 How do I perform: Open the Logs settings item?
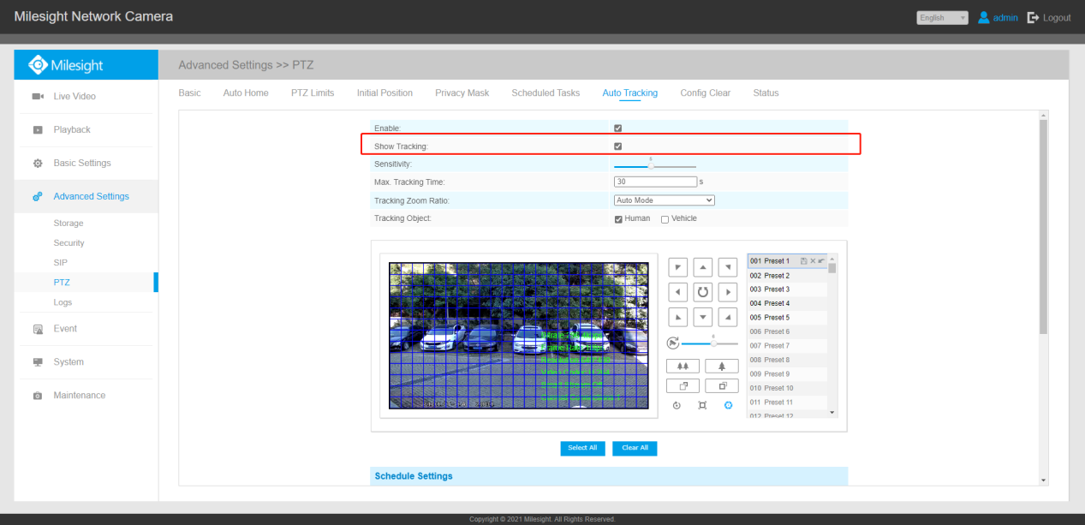tap(63, 302)
